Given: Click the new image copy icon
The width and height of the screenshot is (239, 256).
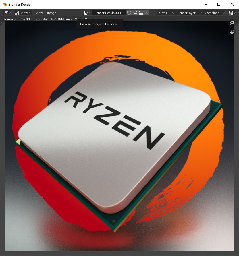Looking at the screenshot, I should [x=135, y=13].
